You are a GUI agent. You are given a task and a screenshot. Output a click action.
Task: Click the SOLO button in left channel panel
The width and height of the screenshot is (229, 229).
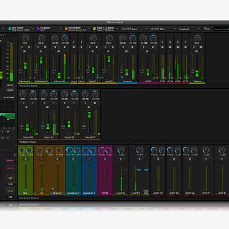click(10, 90)
